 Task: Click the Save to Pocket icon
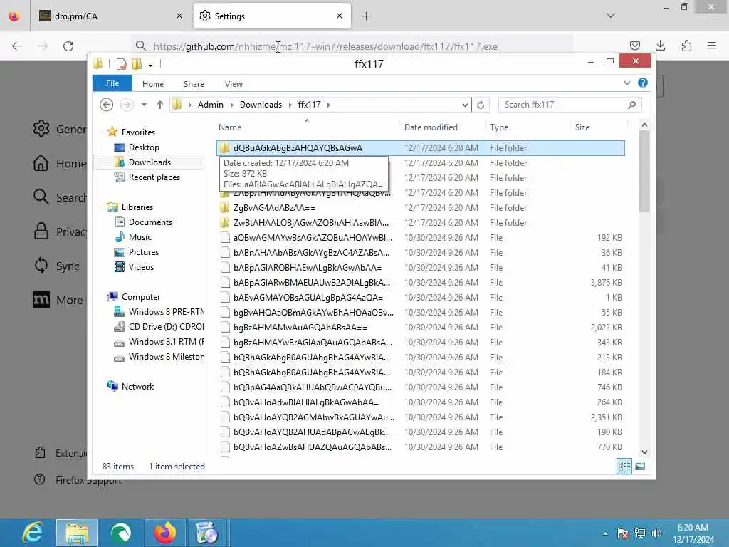pyautogui.click(x=634, y=46)
